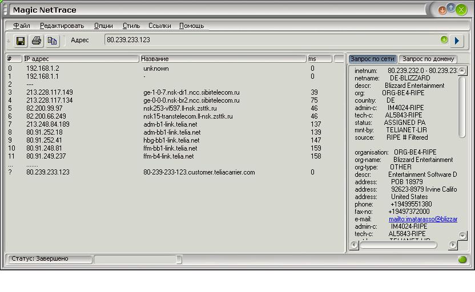Click the Save floppy disk icon
The width and height of the screenshot is (475, 292).
(x=21, y=40)
